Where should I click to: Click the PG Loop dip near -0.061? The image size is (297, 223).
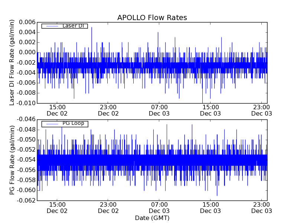pyautogui.click(x=217, y=193)
